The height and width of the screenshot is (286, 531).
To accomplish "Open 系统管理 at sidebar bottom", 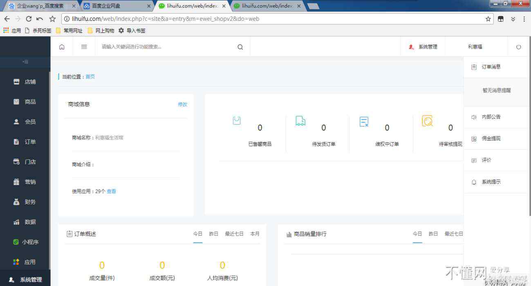I will point(25,280).
